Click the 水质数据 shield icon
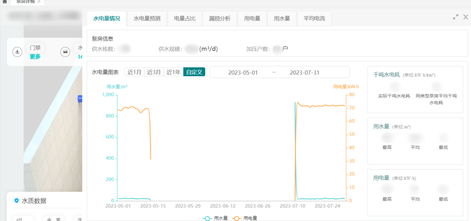This screenshot has width=471, height=221. pos(17,201)
